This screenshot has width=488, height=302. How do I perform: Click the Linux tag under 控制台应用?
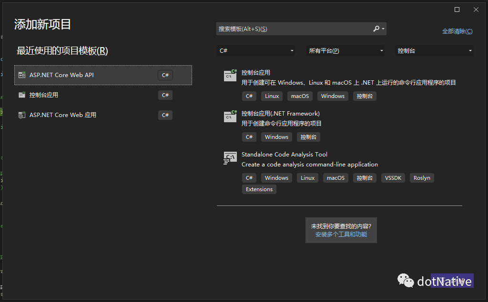click(272, 96)
